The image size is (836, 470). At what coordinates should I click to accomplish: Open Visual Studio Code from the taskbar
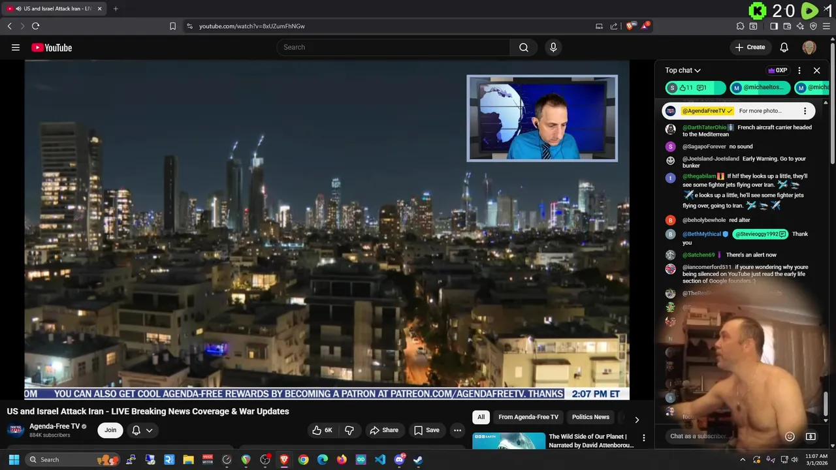tap(380, 460)
